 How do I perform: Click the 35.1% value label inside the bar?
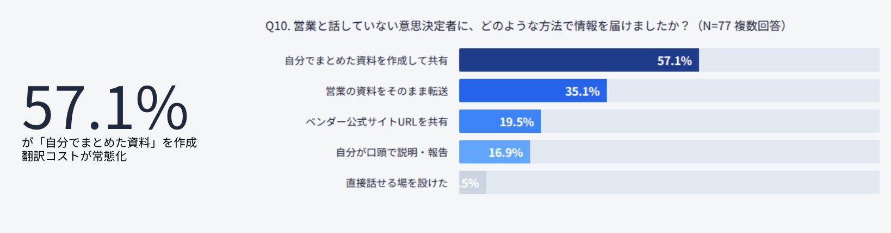pyautogui.click(x=582, y=92)
